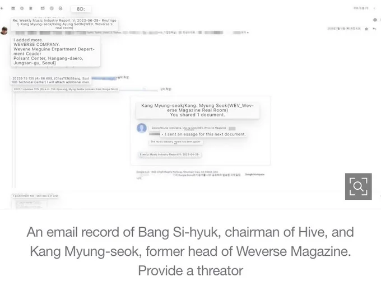This screenshot has height=295, width=381.
Task: Add the email to Tasks
Action: [61, 8]
